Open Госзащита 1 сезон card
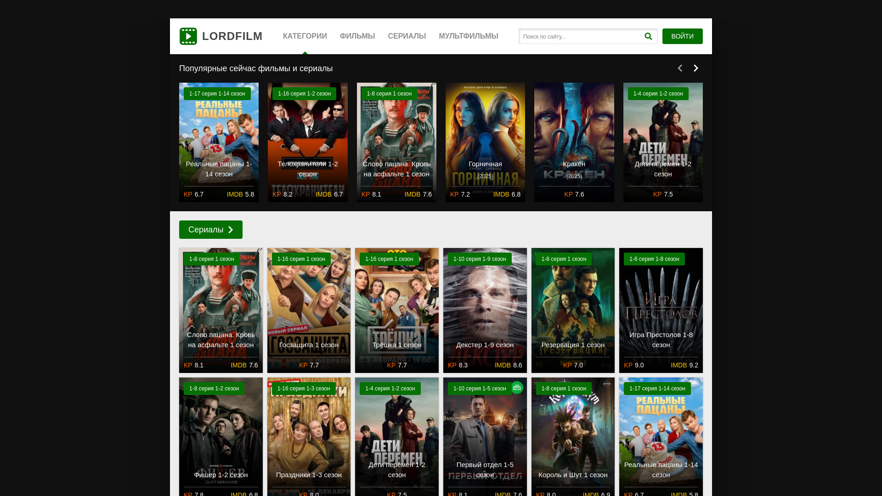This screenshot has height=496, width=882. [x=309, y=310]
